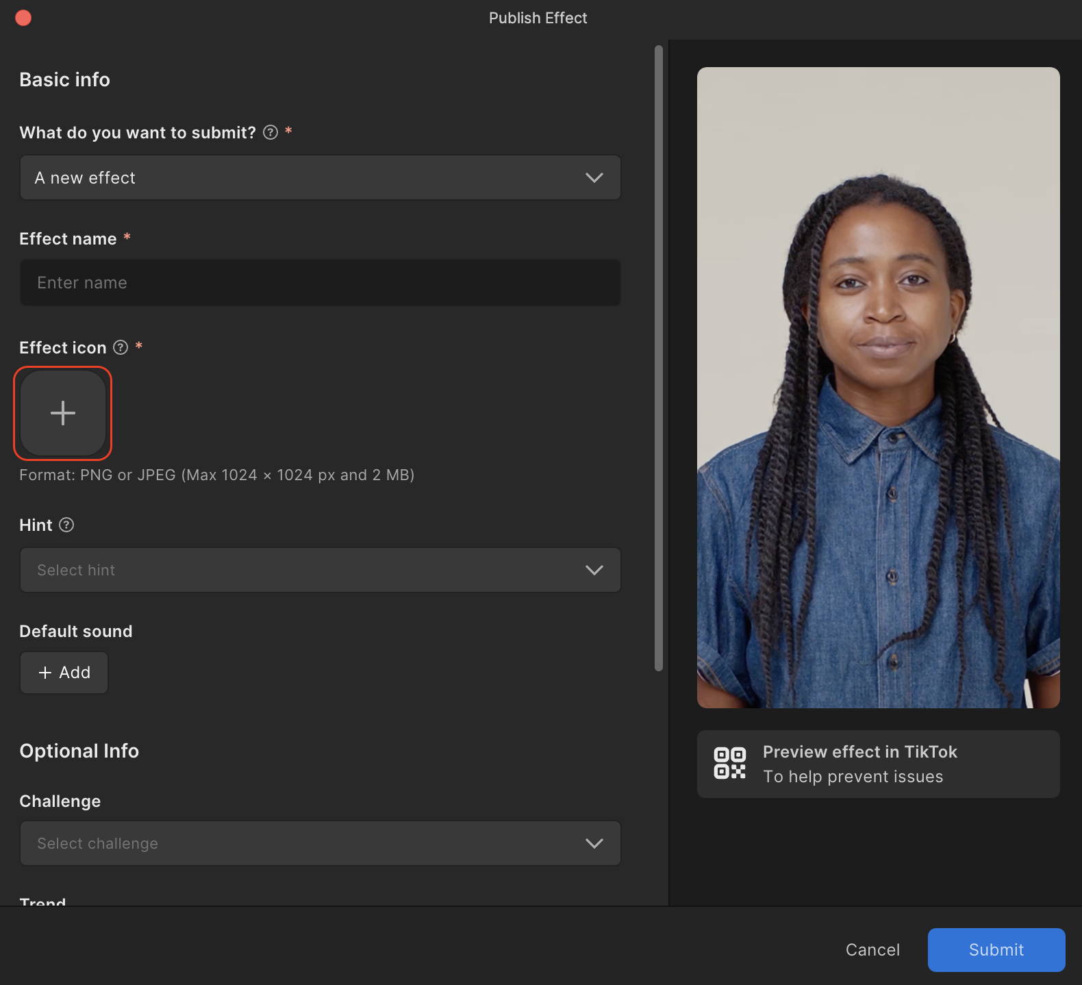
Task: Click the help icon next to Effect icon
Action: (x=121, y=347)
